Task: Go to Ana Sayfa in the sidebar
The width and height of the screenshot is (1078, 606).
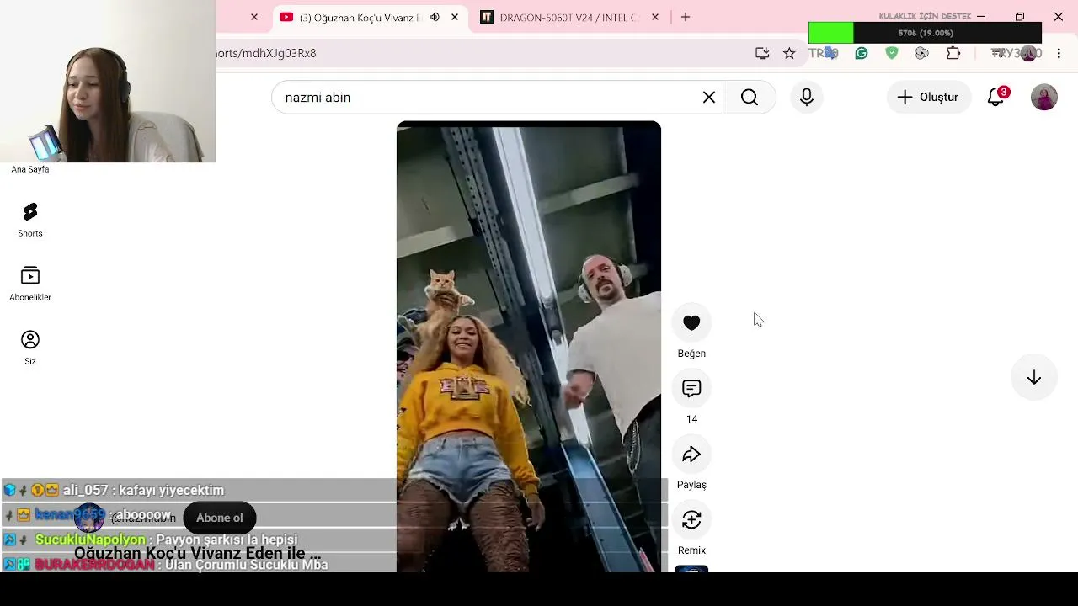Action: pyautogui.click(x=30, y=169)
